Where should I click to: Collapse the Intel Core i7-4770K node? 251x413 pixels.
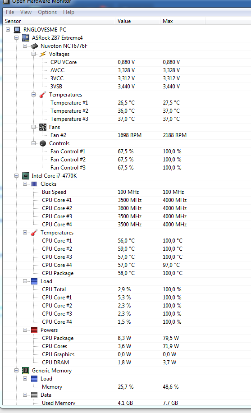(x=16, y=176)
